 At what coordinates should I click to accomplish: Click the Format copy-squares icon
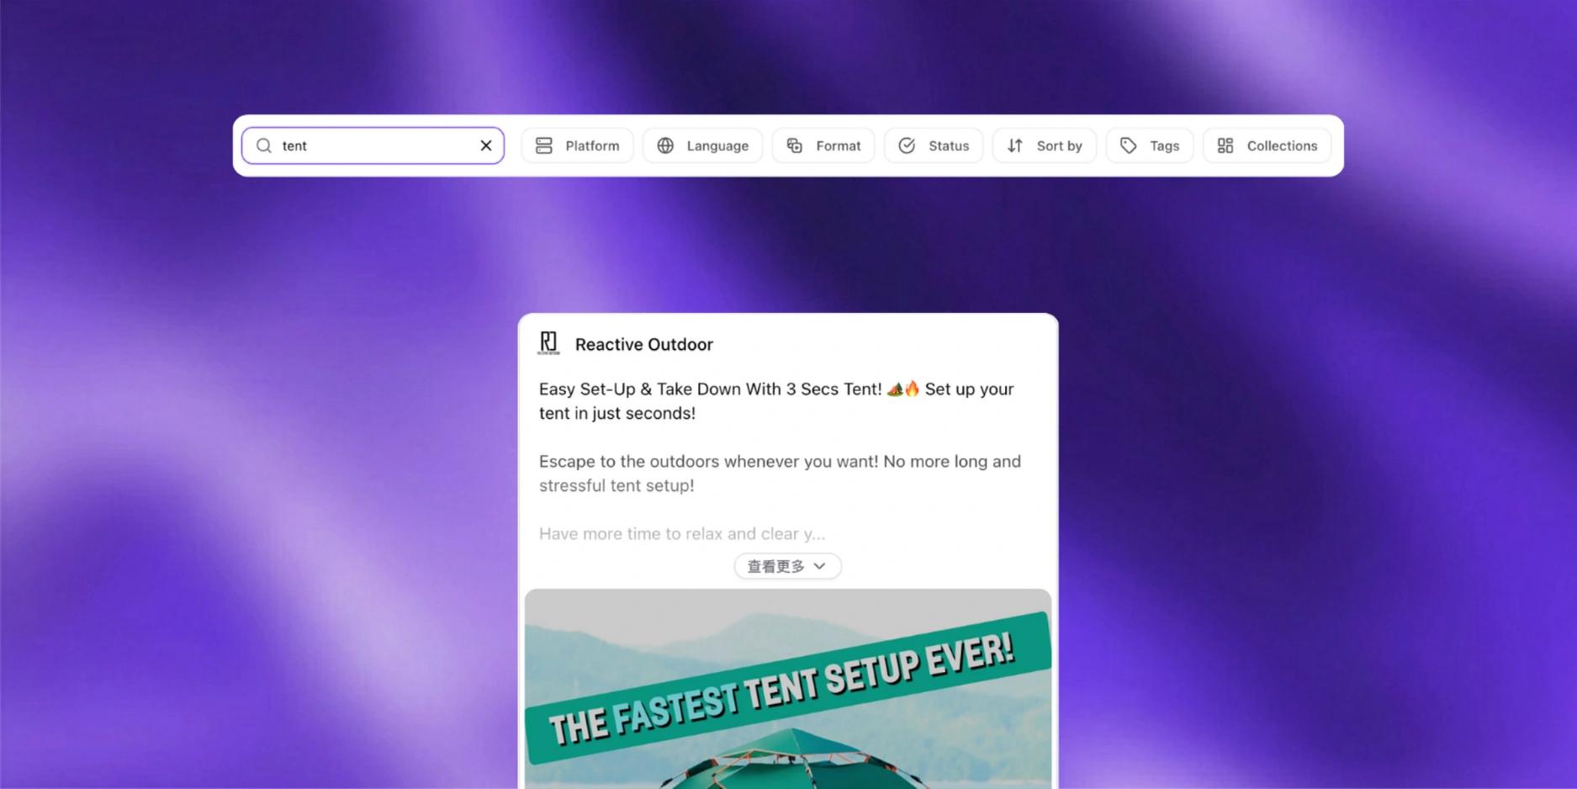[795, 146]
